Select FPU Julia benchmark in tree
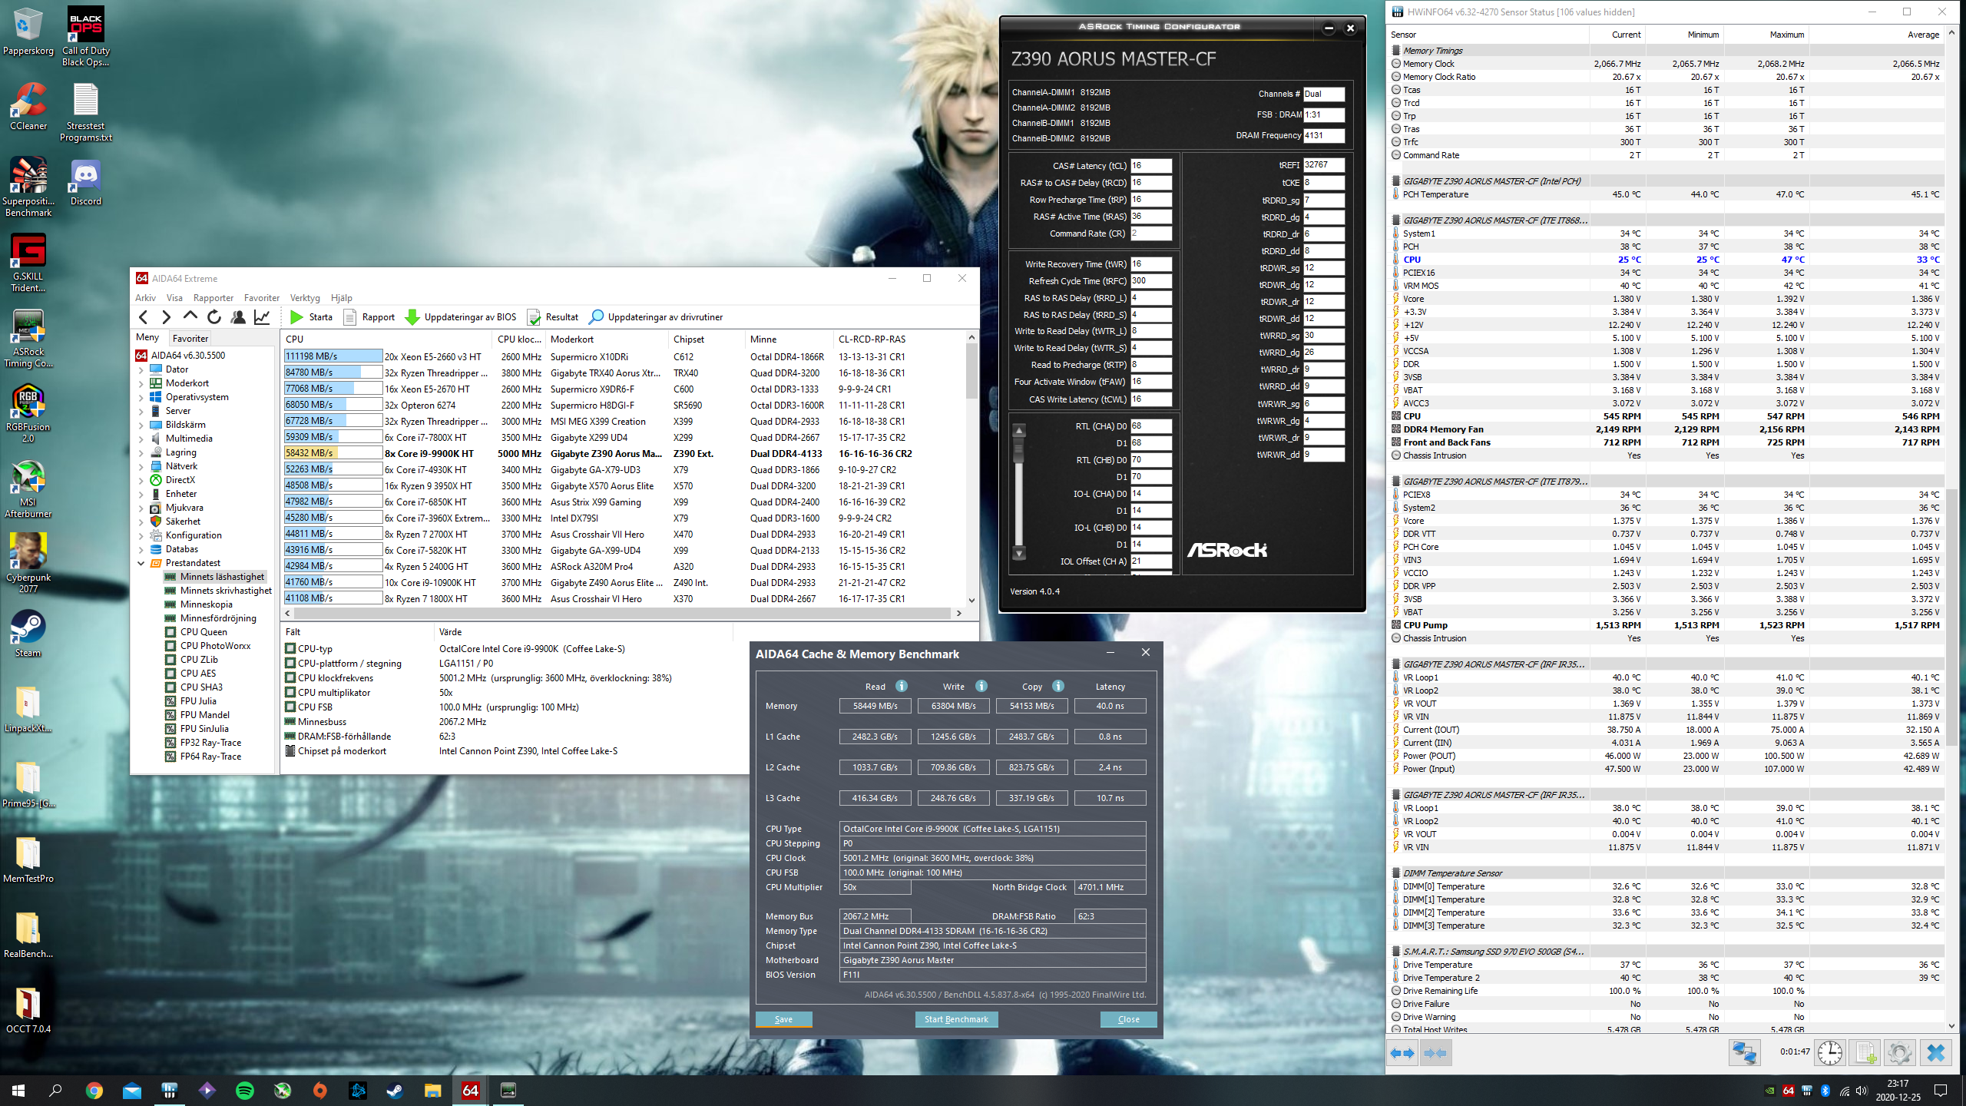Screen dimensions: 1966x1106 click(198, 701)
